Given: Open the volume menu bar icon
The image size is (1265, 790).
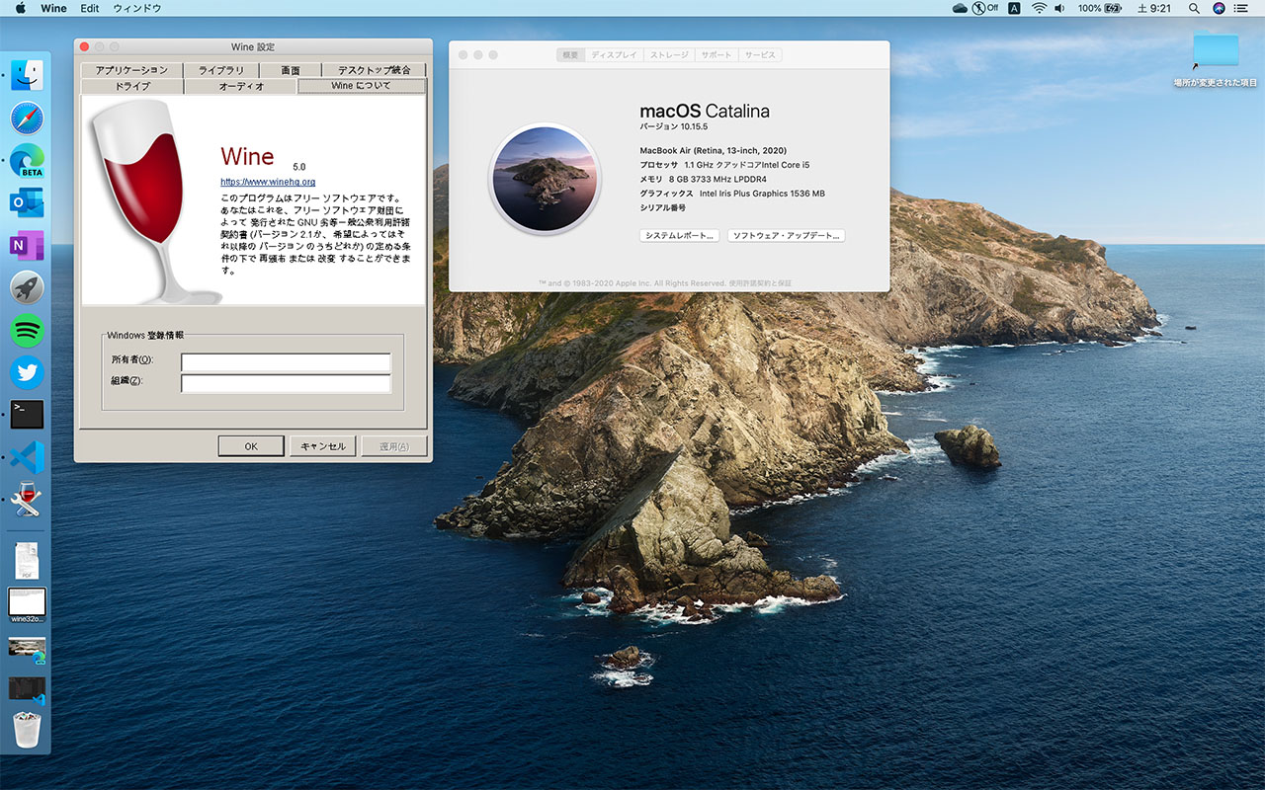Looking at the screenshot, I should (x=1060, y=8).
